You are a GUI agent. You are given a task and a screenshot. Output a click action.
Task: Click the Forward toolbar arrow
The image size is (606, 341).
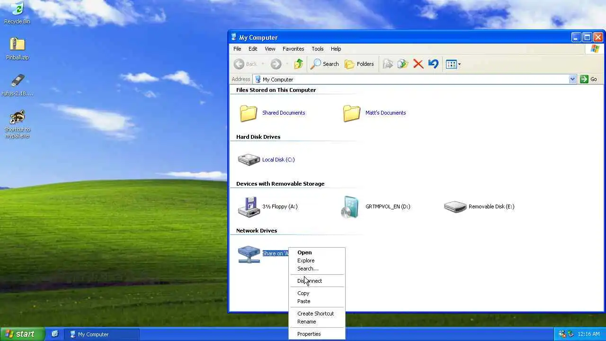(x=276, y=64)
